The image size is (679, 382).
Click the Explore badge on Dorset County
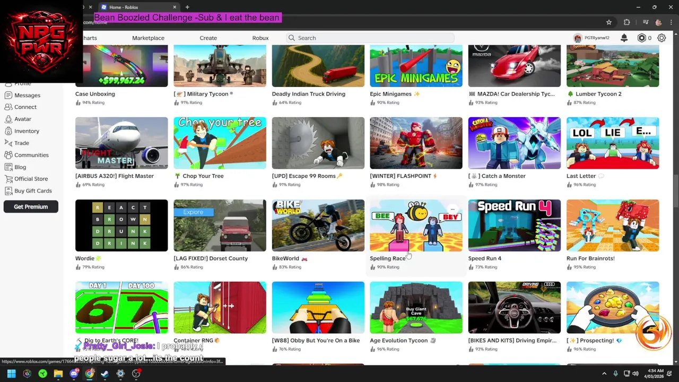tap(194, 212)
